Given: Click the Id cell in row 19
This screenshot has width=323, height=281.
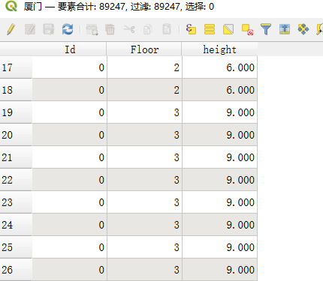Looking at the screenshot, I should [x=70, y=112].
